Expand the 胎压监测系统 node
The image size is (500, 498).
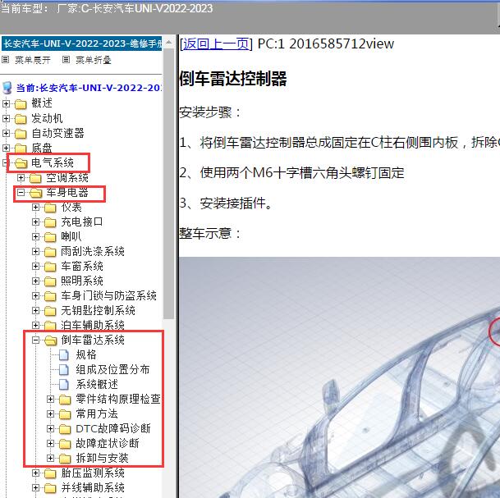tap(36, 473)
